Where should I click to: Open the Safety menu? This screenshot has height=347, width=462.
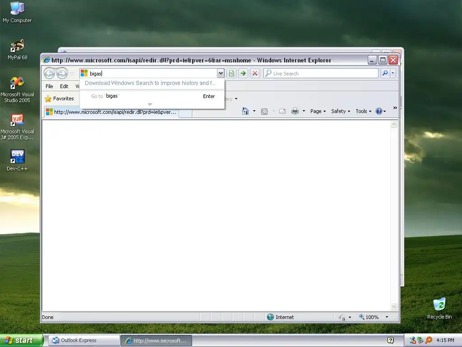[x=340, y=111]
